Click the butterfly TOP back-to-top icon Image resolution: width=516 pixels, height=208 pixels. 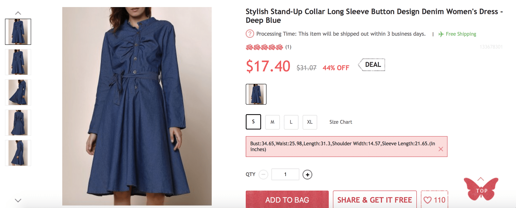click(481, 189)
